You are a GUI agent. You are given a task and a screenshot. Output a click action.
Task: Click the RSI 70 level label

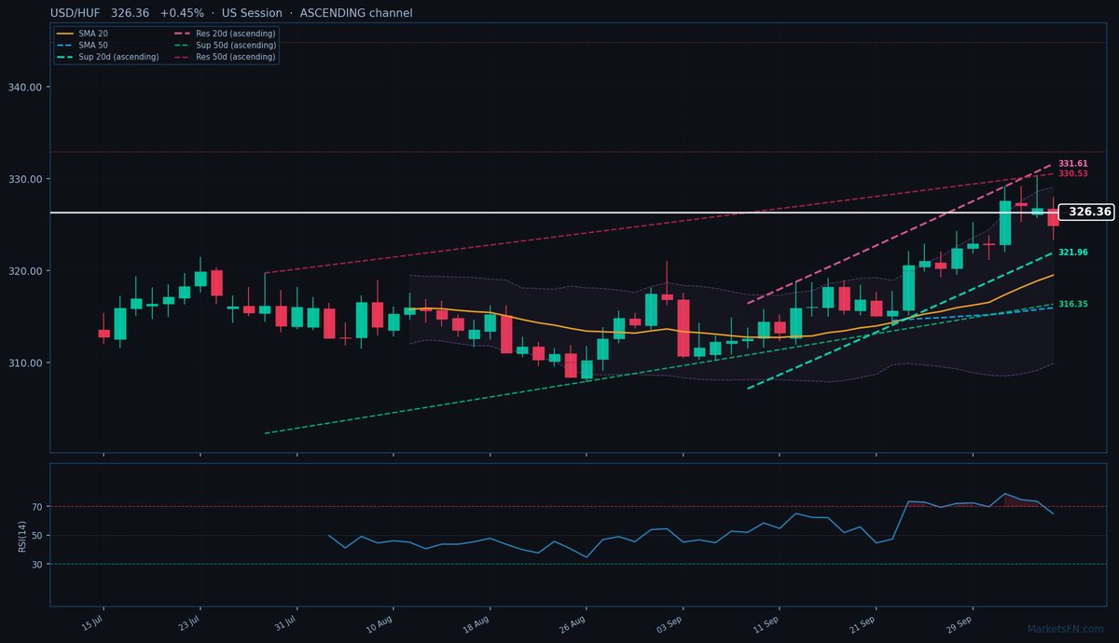(x=38, y=507)
